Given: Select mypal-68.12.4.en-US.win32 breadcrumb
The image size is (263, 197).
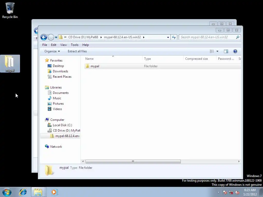Looking at the screenshot, I should 122,37.
